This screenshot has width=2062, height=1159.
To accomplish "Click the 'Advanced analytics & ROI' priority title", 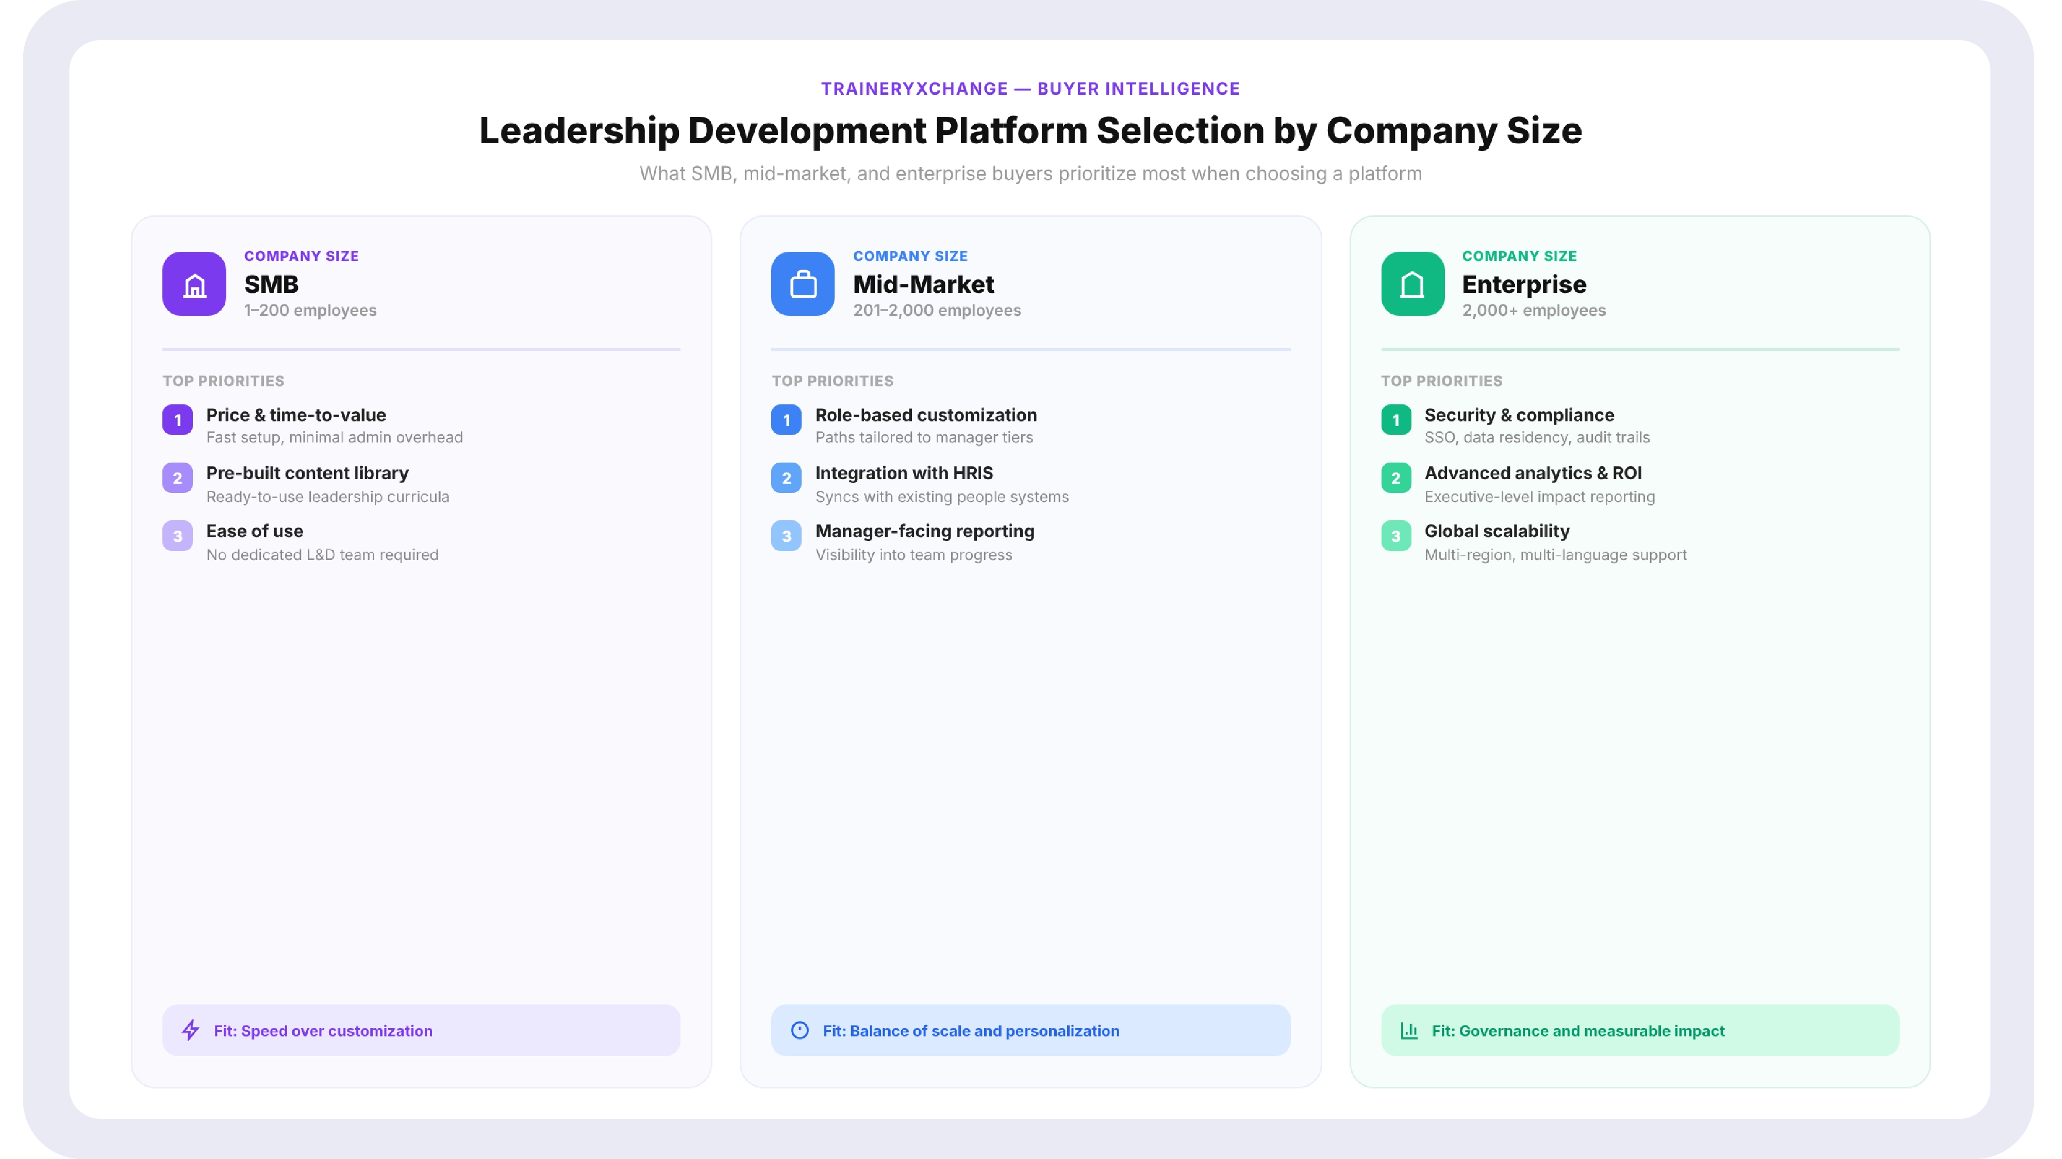I will [x=1533, y=473].
